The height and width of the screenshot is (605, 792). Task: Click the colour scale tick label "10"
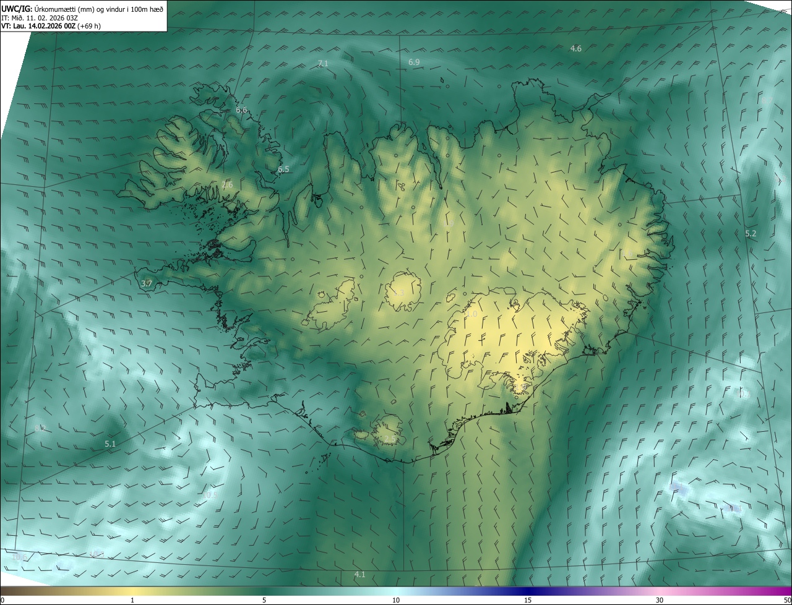pos(396,600)
